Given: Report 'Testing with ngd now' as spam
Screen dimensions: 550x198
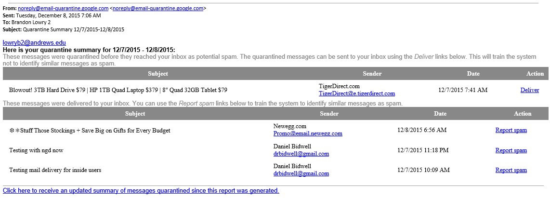Looking at the screenshot, I should coord(511,150).
